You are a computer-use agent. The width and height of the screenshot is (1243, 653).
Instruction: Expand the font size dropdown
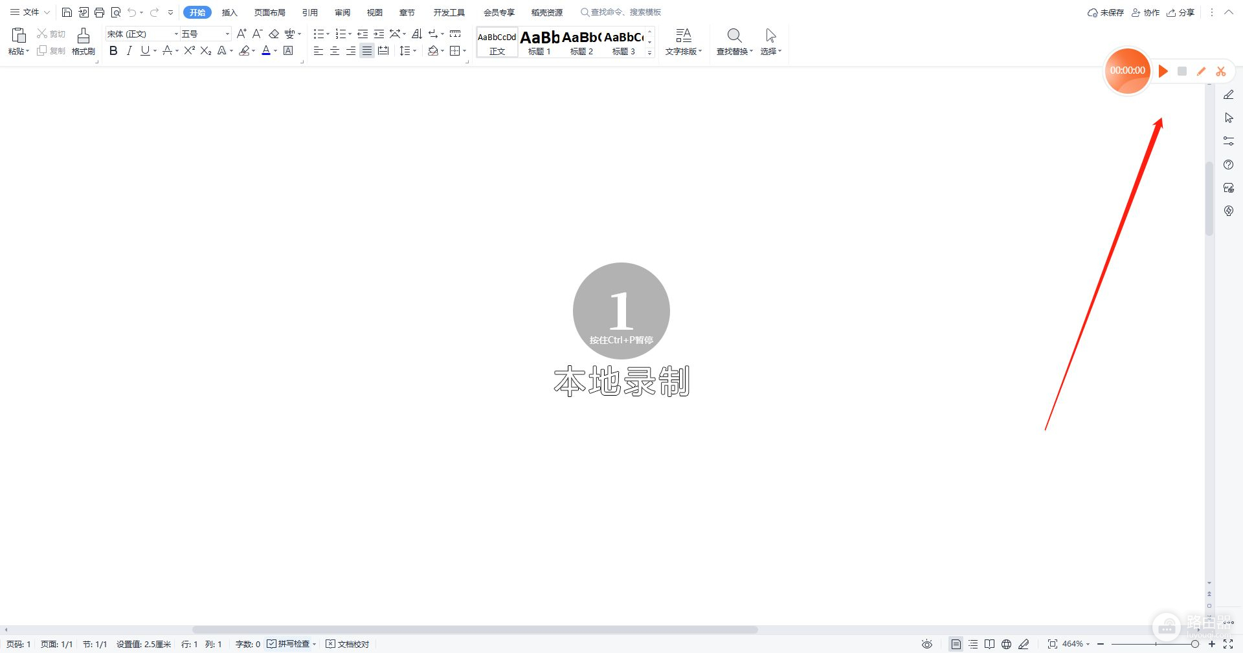pyautogui.click(x=227, y=34)
